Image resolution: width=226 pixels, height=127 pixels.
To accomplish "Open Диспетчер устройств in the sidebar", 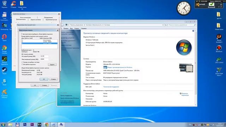I will click(67, 38).
